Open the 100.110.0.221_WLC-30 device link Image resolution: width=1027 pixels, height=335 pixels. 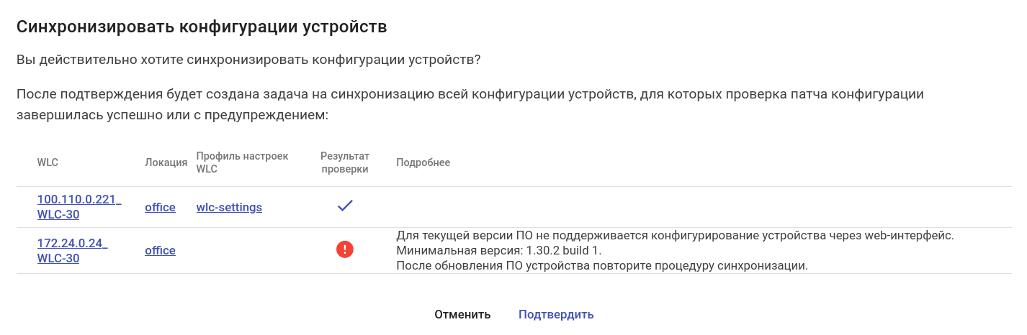(x=79, y=207)
